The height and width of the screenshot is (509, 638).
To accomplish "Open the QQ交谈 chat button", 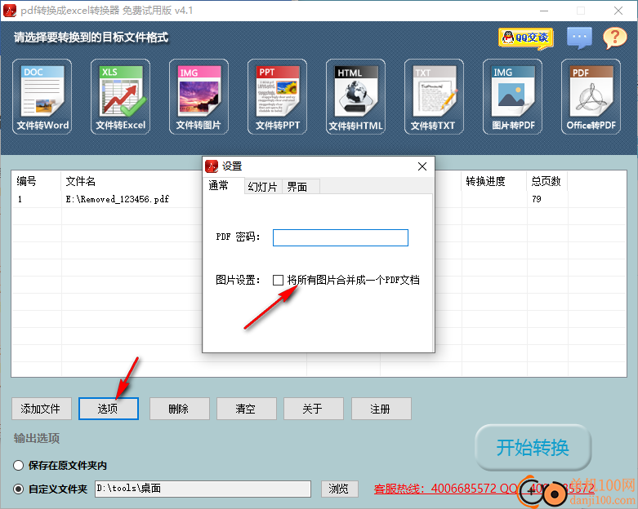I will (526, 38).
